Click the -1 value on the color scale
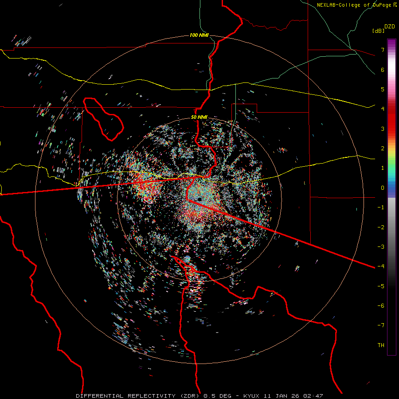 coord(381,207)
